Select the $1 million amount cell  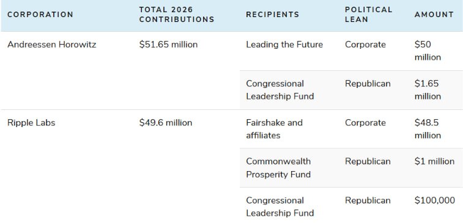[434, 161]
